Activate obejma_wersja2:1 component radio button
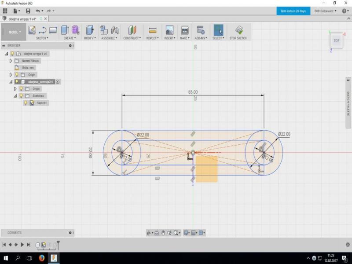The width and height of the screenshot is (352, 264). pyautogui.click(x=58, y=82)
